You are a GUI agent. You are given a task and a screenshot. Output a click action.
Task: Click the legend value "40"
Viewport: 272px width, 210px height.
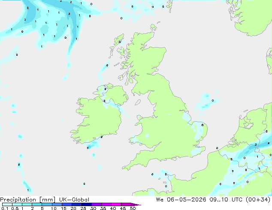tap(113, 208)
